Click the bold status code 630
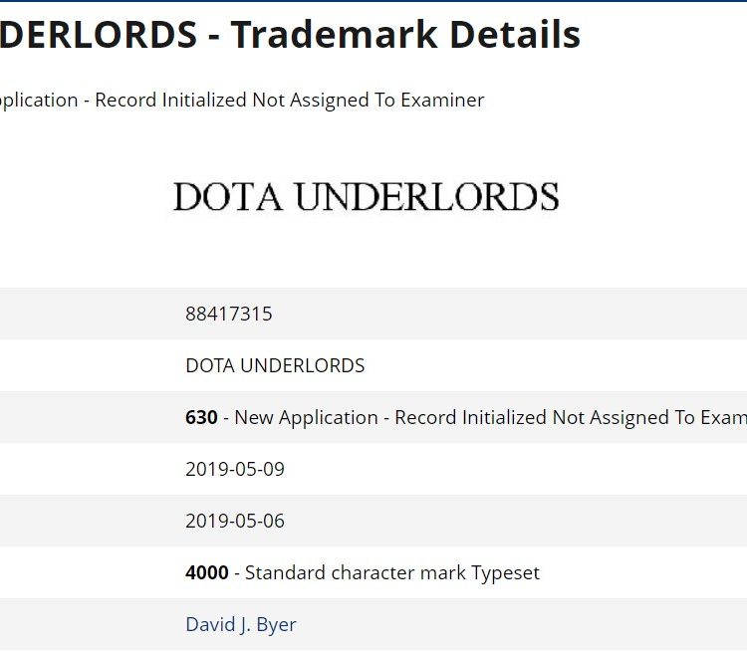The width and height of the screenshot is (747, 652). [201, 418]
